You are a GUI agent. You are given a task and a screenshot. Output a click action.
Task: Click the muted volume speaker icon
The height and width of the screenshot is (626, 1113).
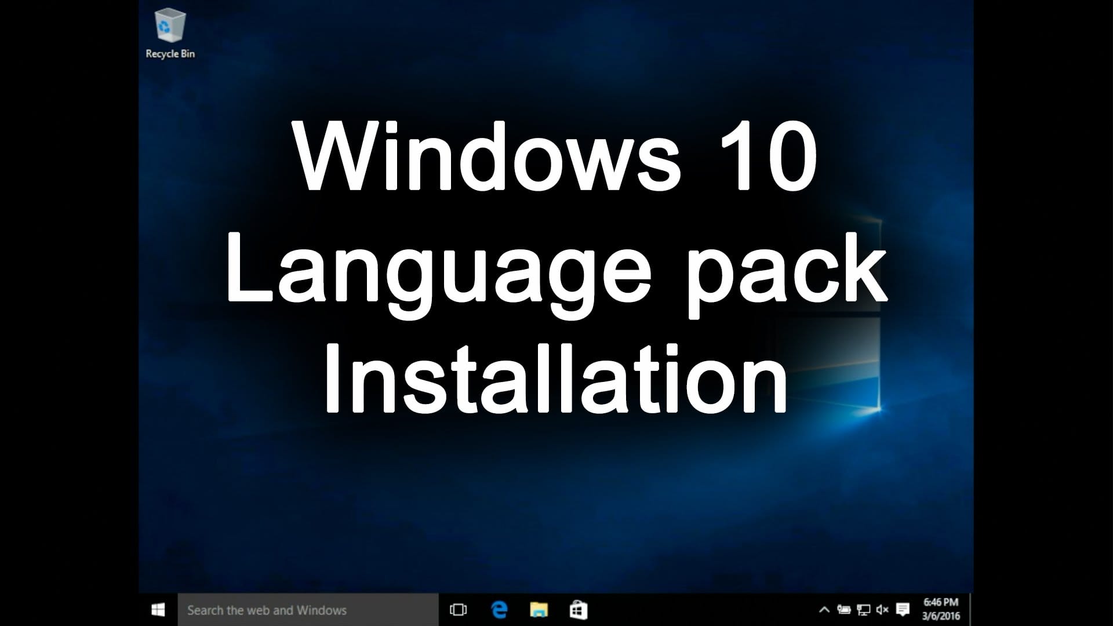coord(882,610)
